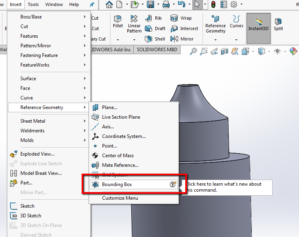
Task: Select the Wrap feature tool
Action: (181, 18)
